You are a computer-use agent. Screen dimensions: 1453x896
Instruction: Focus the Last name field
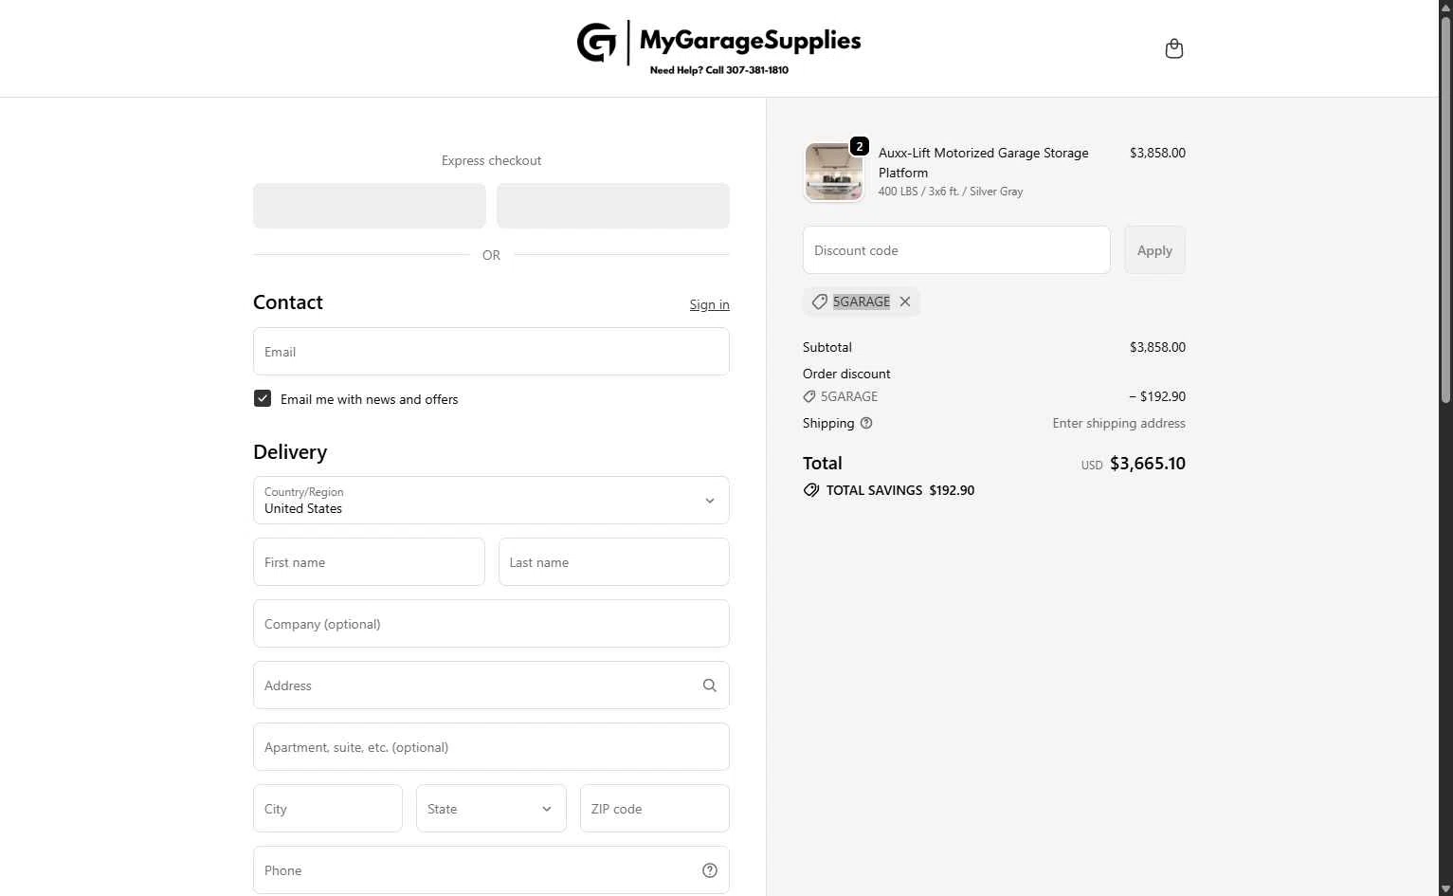pos(614,561)
